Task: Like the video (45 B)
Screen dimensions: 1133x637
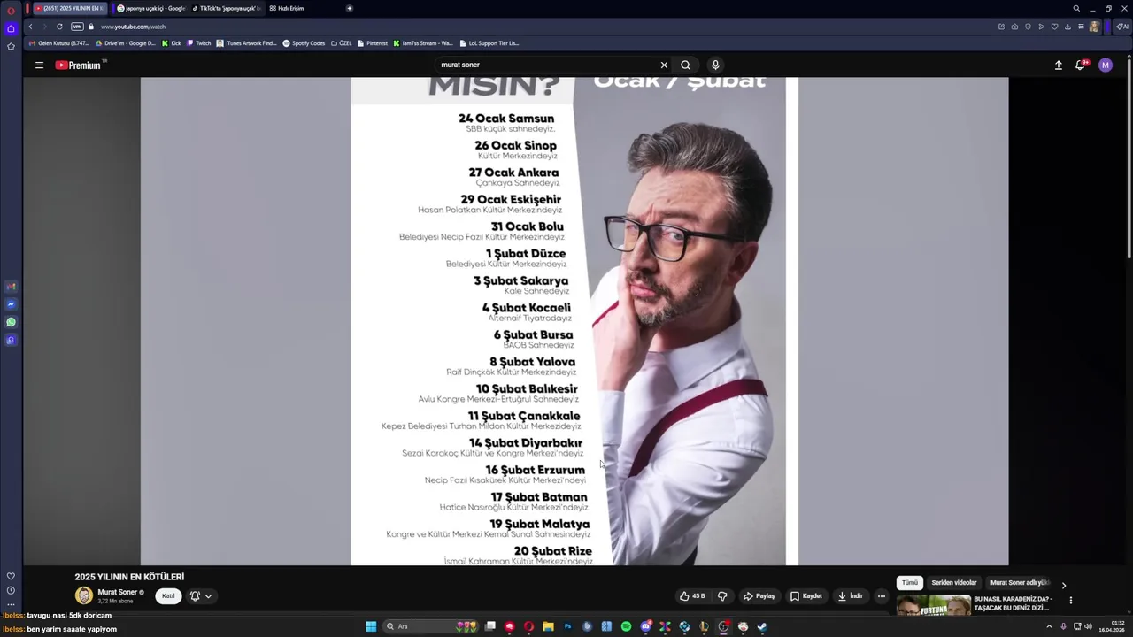Action: (x=692, y=596)
